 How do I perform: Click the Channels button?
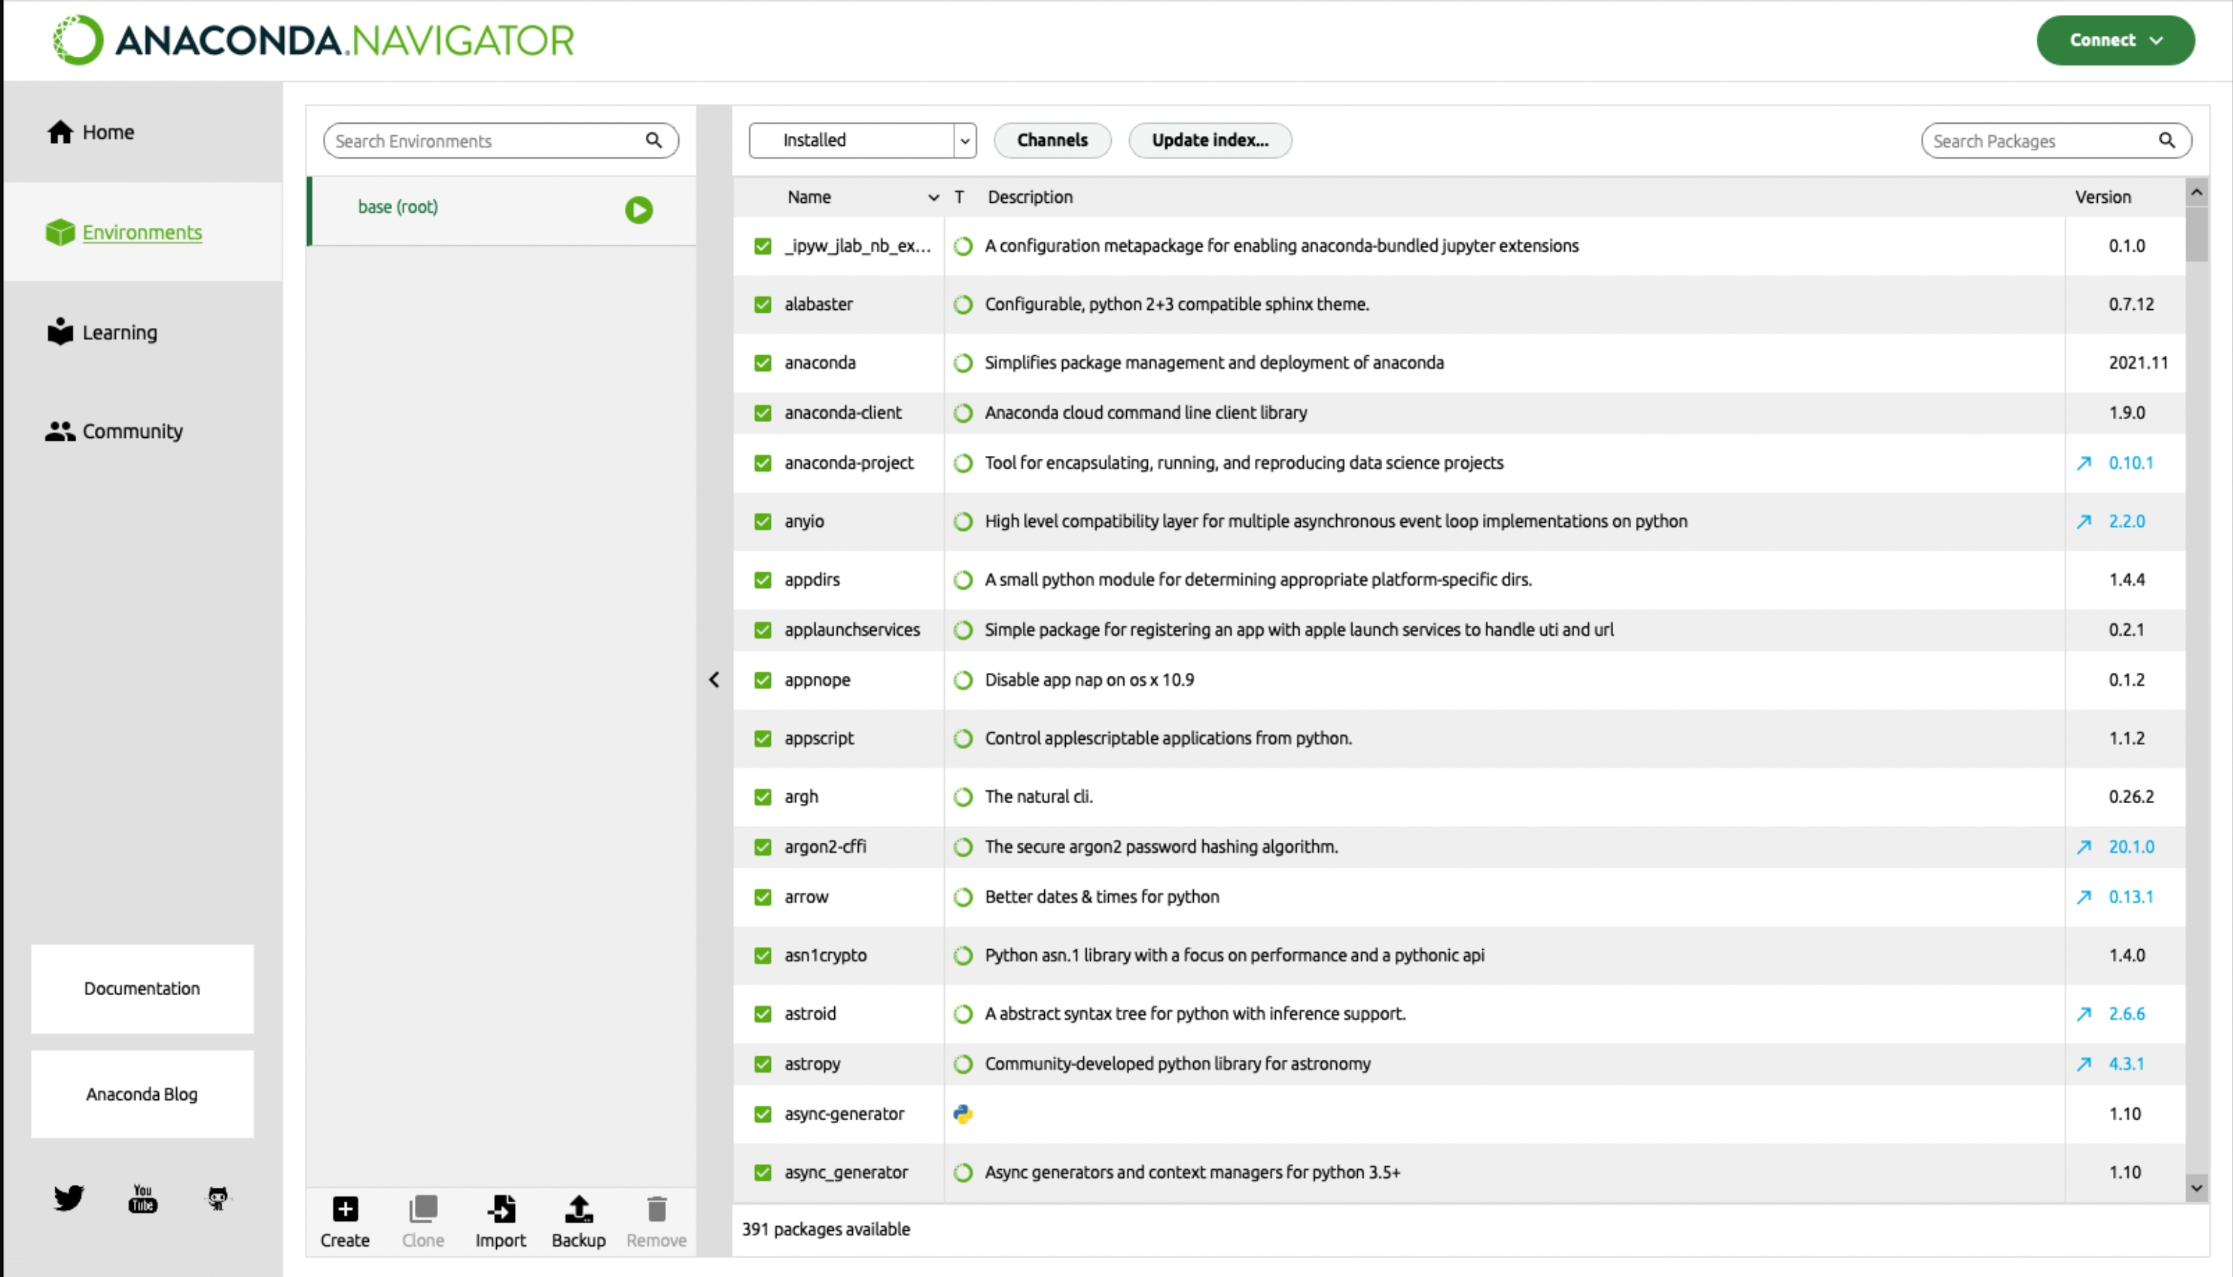point(1052,140)
